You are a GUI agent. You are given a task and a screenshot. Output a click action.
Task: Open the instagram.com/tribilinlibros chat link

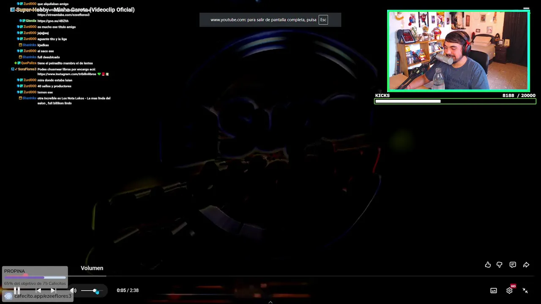[x=67, y=74]
